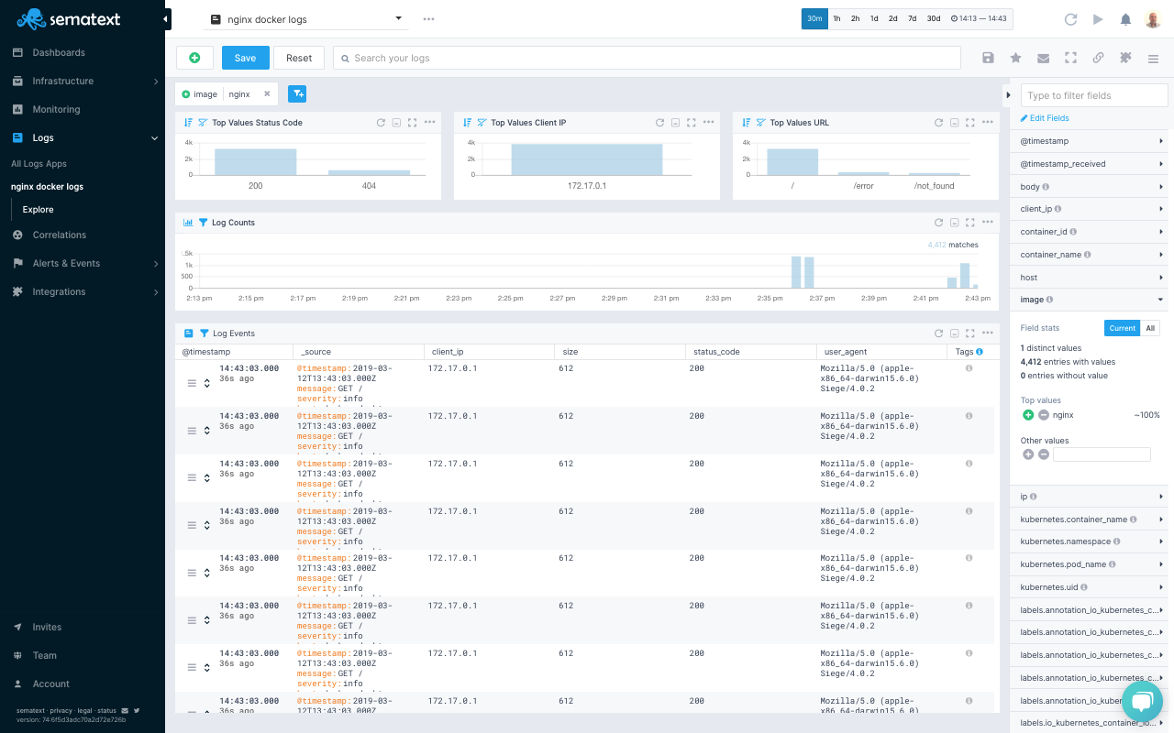Click the user avatar in the top bar
This screenshot has width=1174, height=733.
click(1153, 19)
